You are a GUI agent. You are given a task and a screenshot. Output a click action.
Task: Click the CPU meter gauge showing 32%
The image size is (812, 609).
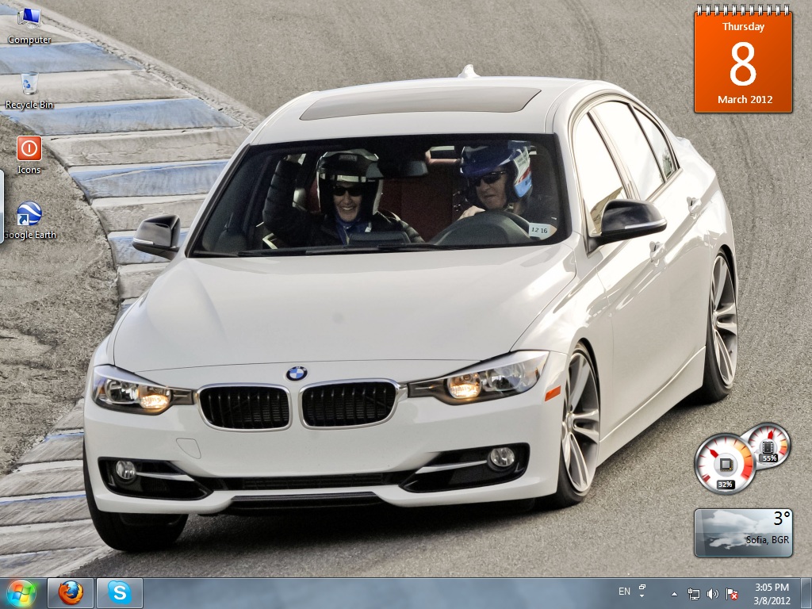(x=725, y=463)
